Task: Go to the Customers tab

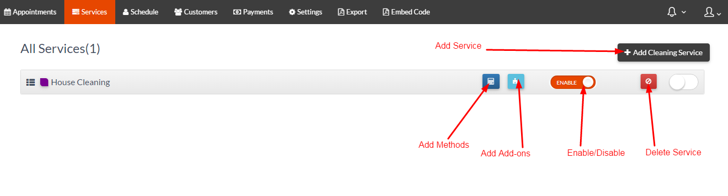Action: [196, 12]
